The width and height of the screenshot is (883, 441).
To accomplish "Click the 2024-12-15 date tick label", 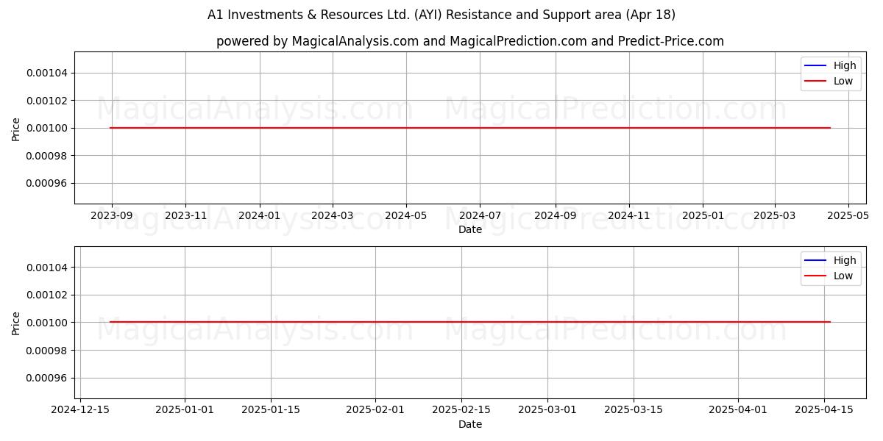I will click(80, 410).
